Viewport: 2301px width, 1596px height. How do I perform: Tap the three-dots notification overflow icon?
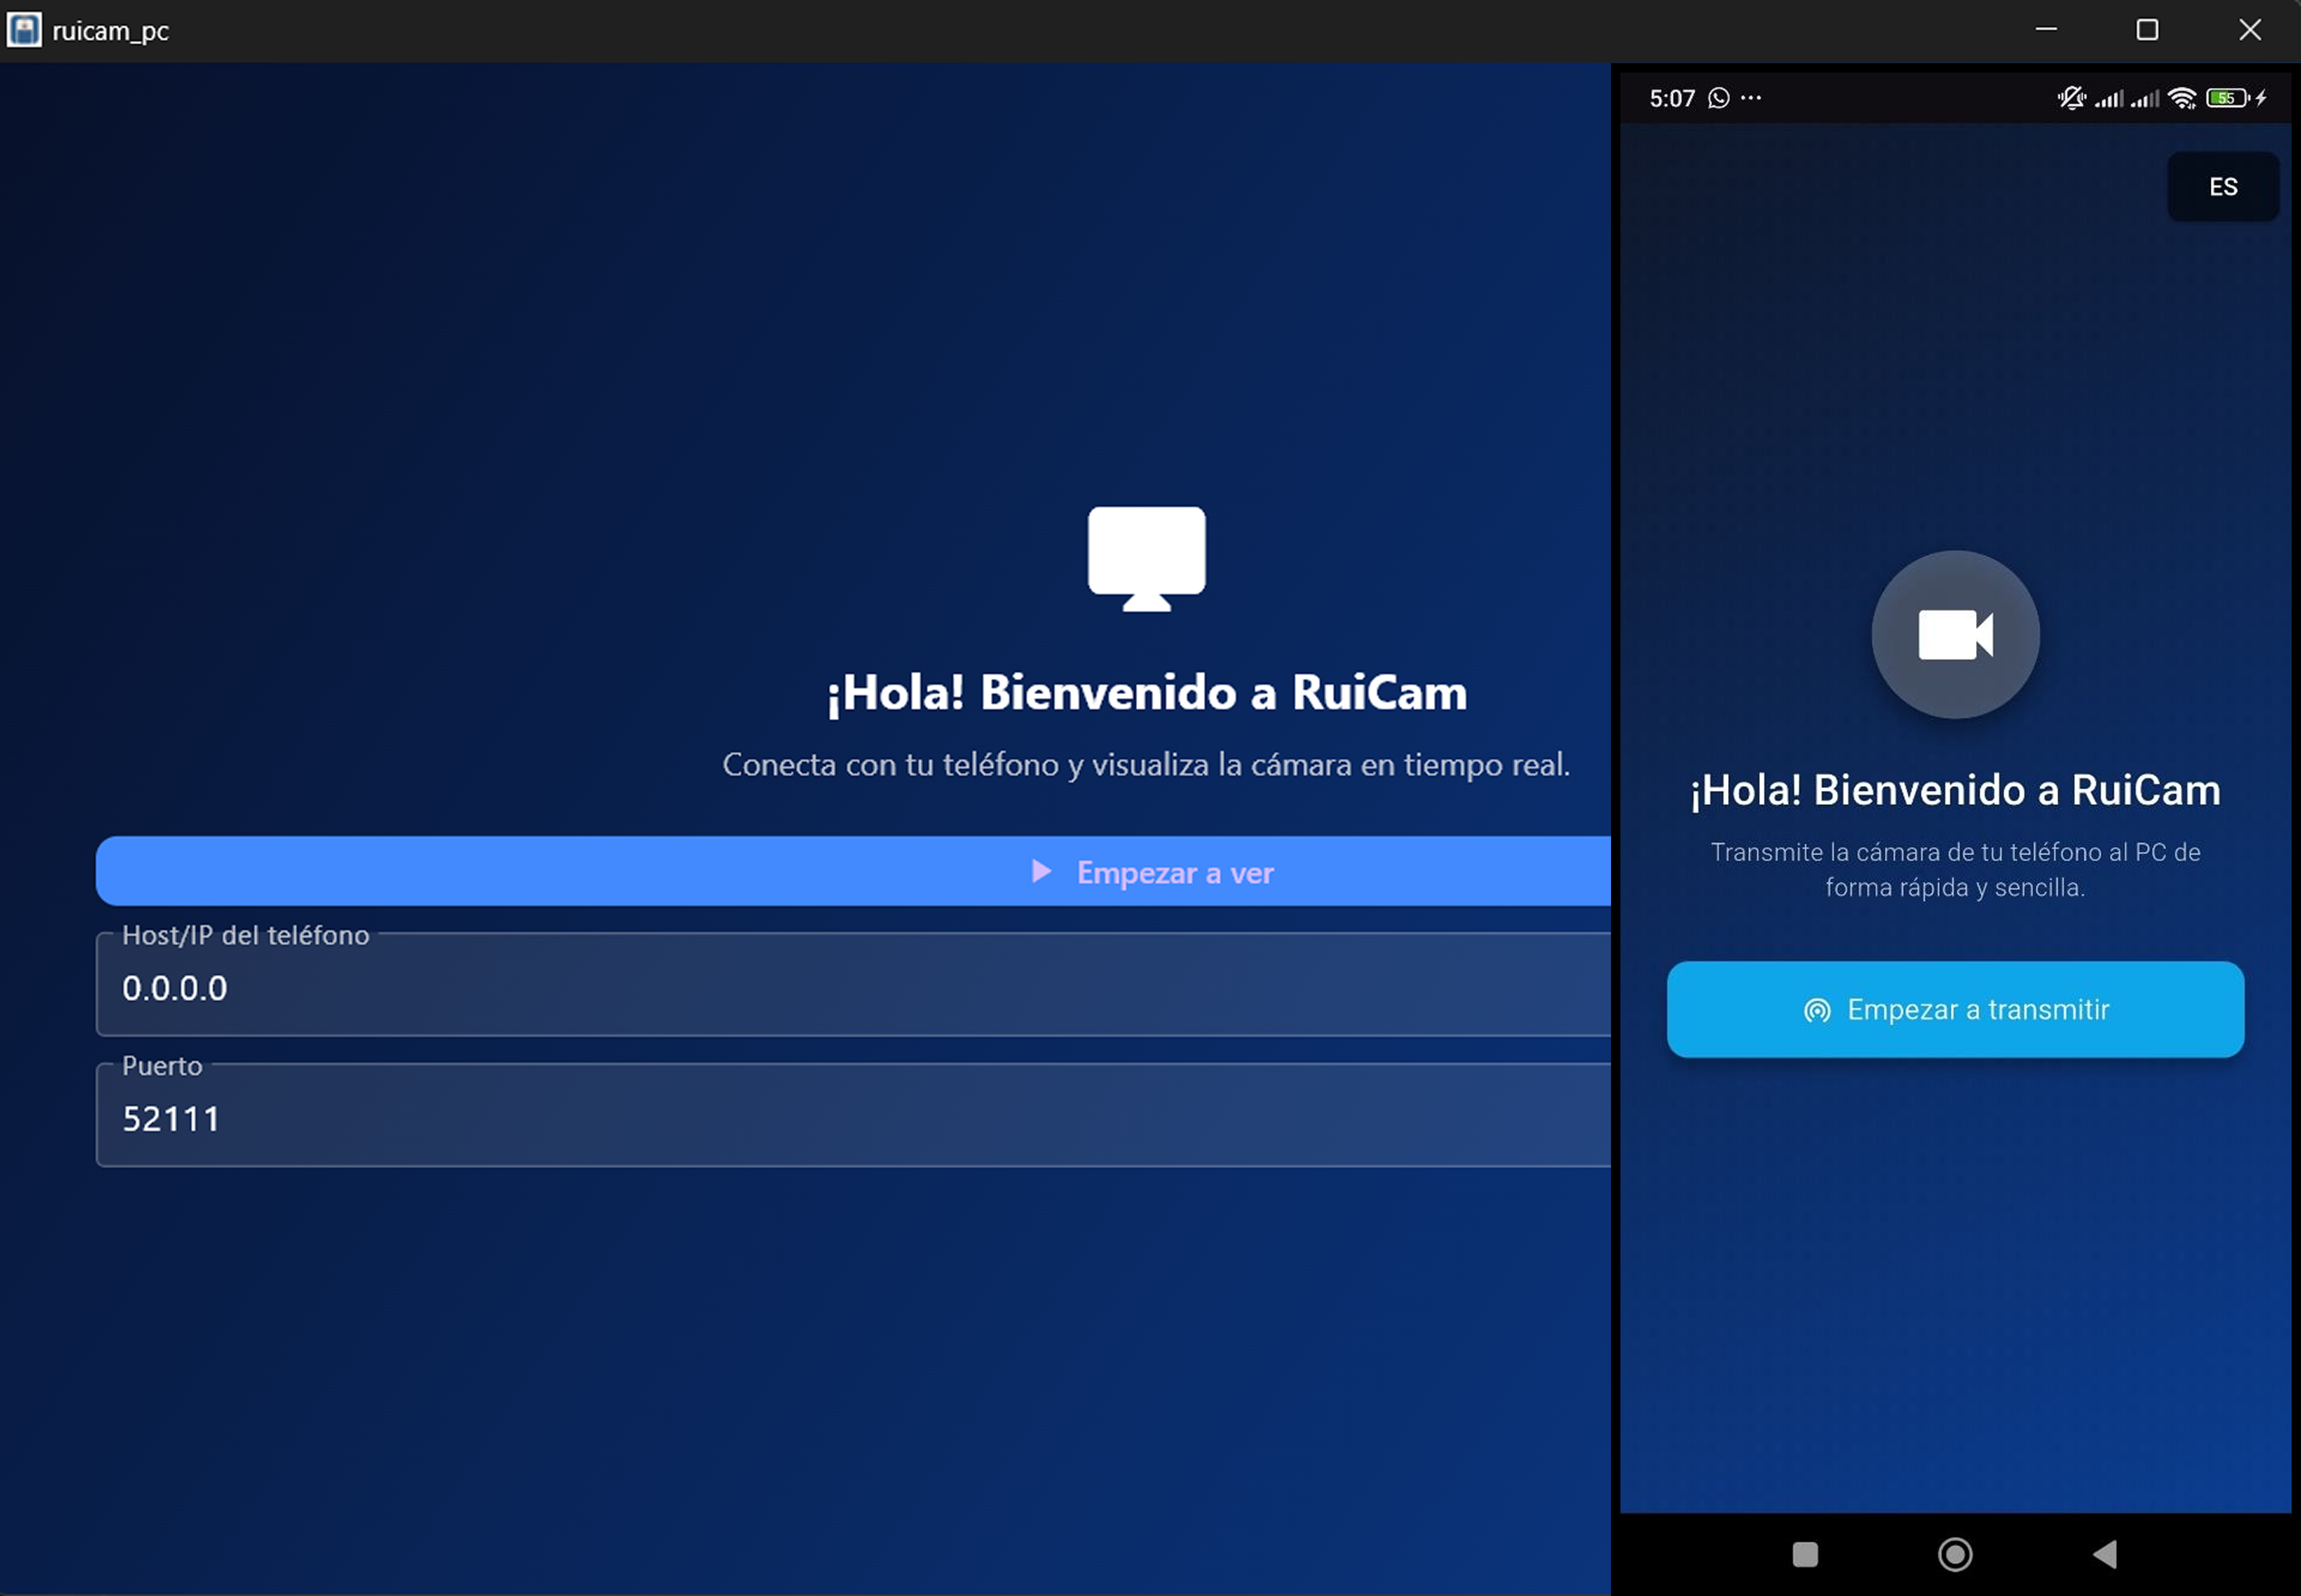(1751, 98)
